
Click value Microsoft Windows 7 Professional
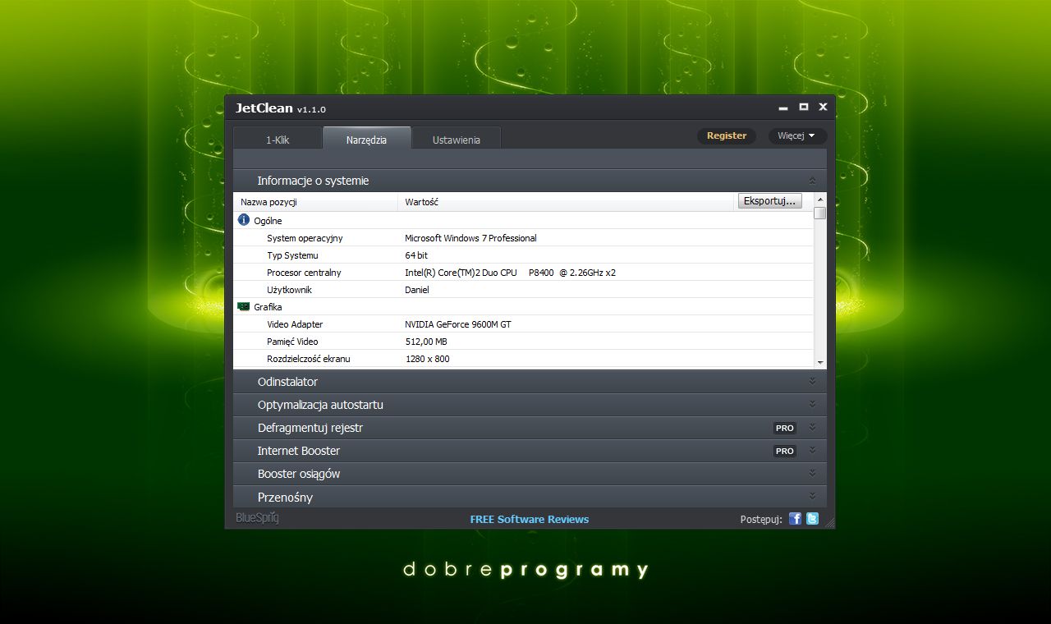click(470, 238)
